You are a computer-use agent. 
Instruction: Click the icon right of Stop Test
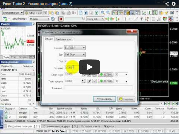pyautogui.click(x=45, y=13)
